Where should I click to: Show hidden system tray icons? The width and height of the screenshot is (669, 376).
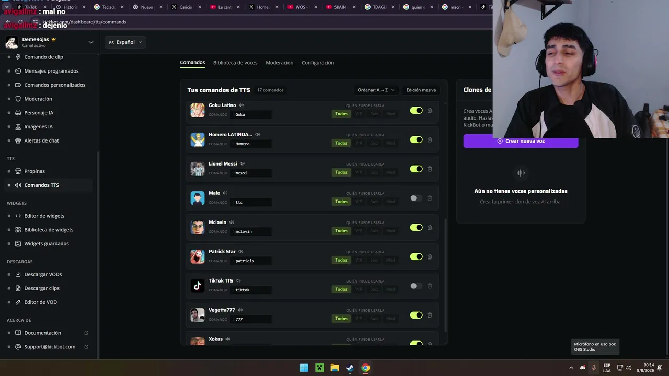(571, 368)
